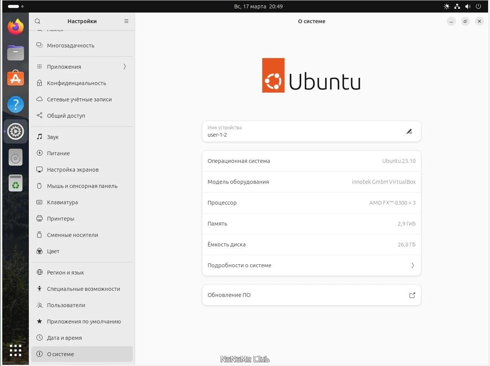Screen dimensions: 490x366
Task: Click the Операционная система row
Action: click(x=312, y=161)
